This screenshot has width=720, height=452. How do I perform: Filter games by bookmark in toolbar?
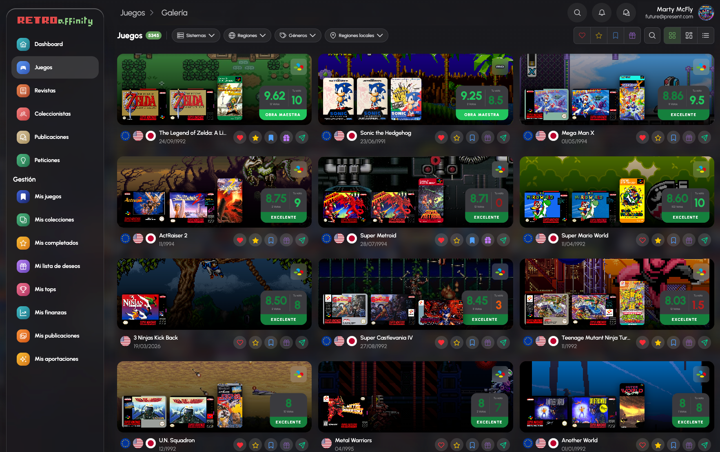coord(616,35)
